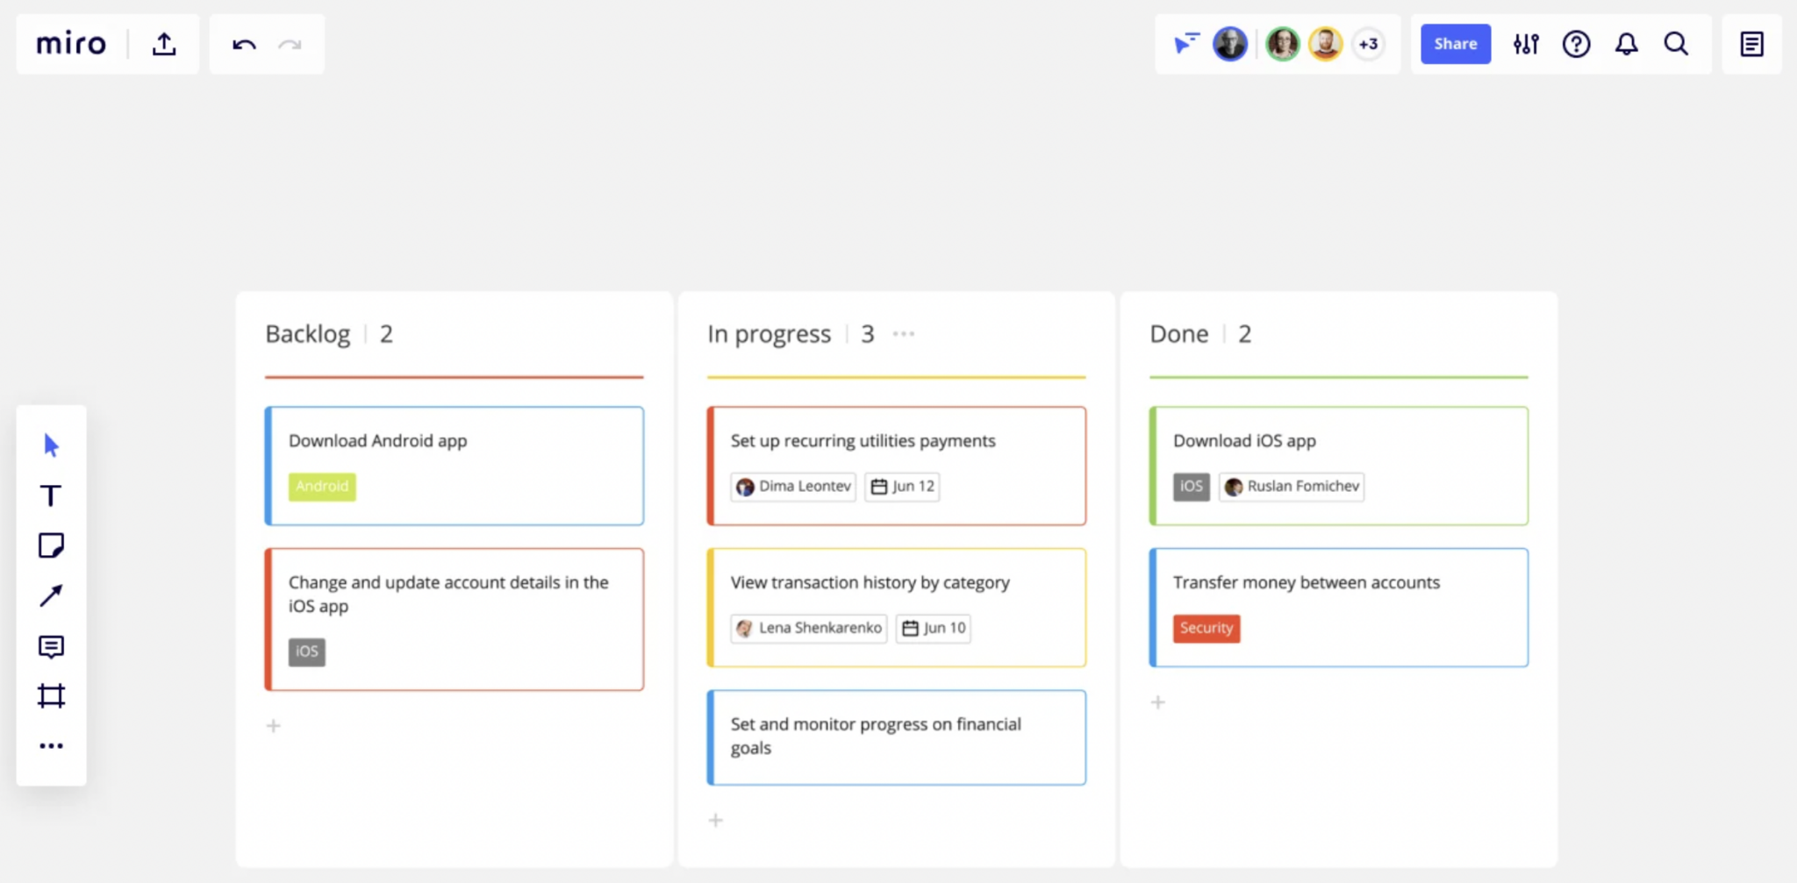Open the notifications bell
The image size is (1797, 883).
click(x=1626, y=44)
